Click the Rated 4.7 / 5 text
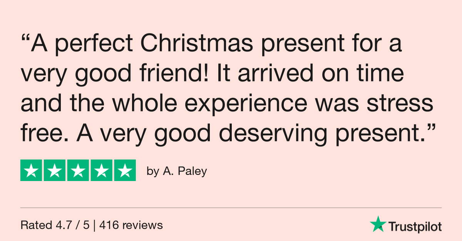 click(55, 225)
